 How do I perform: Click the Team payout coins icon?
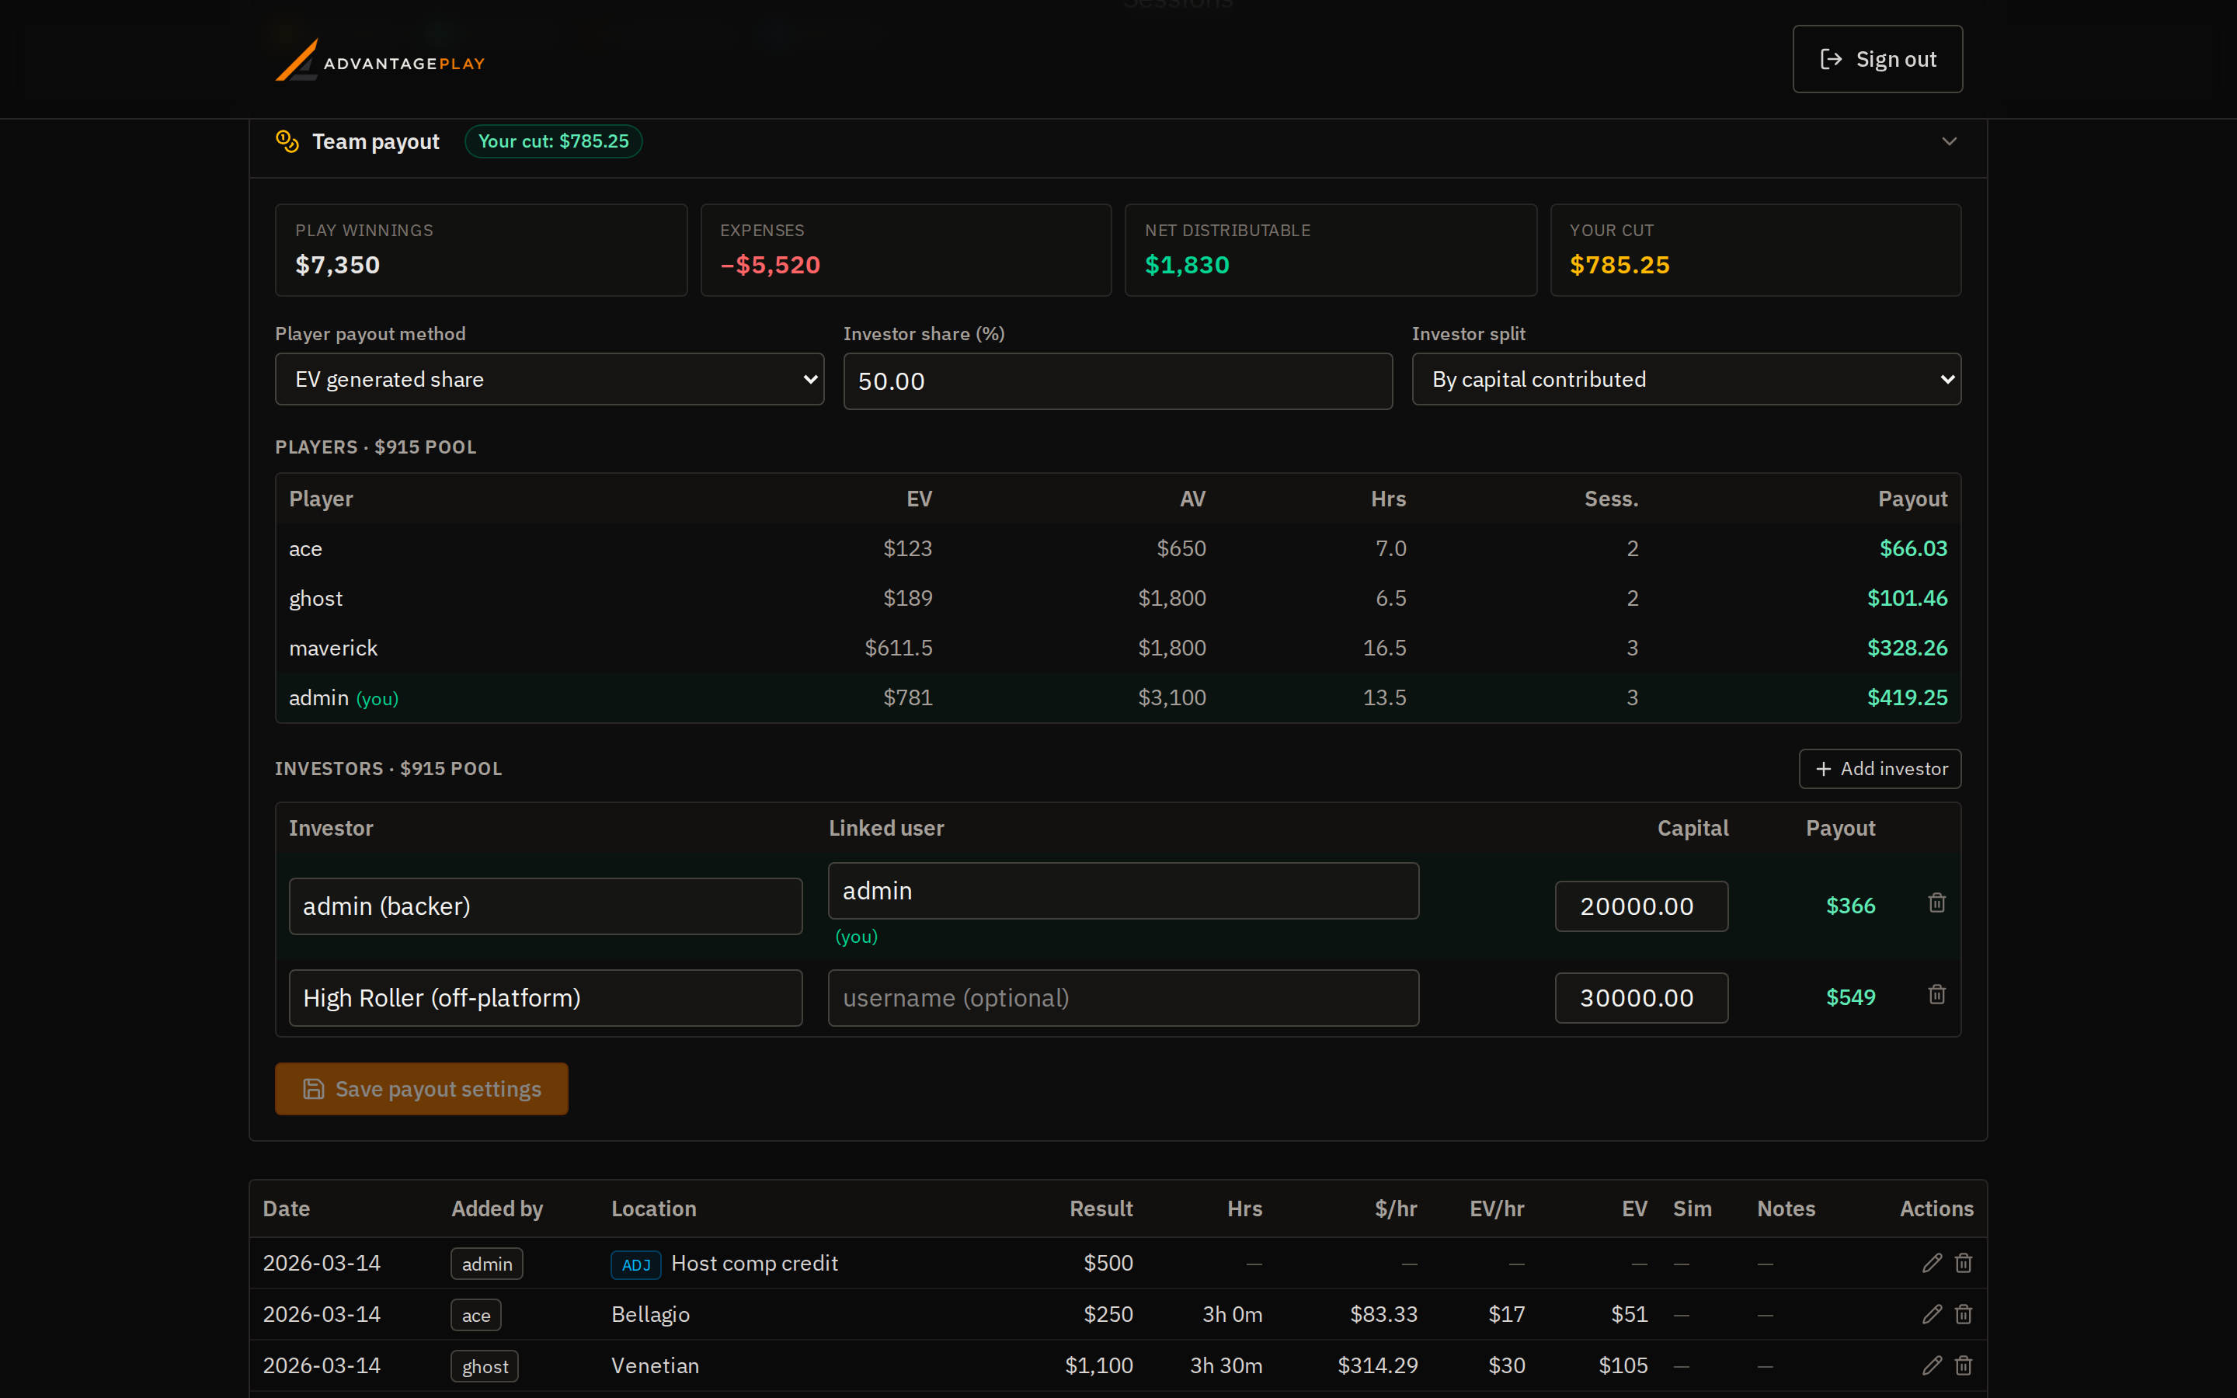coord(287,141)
